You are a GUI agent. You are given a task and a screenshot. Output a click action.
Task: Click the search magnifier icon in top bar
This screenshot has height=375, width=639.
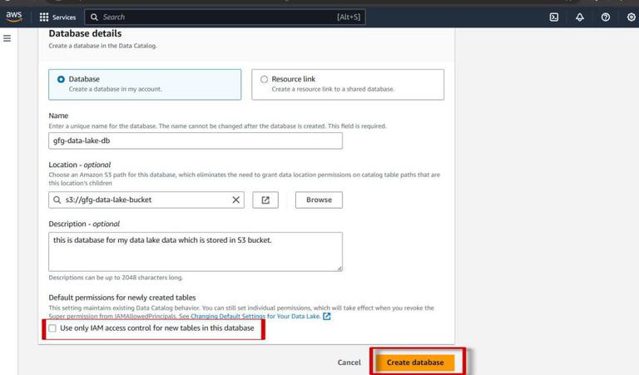click(x=94, y=17)
